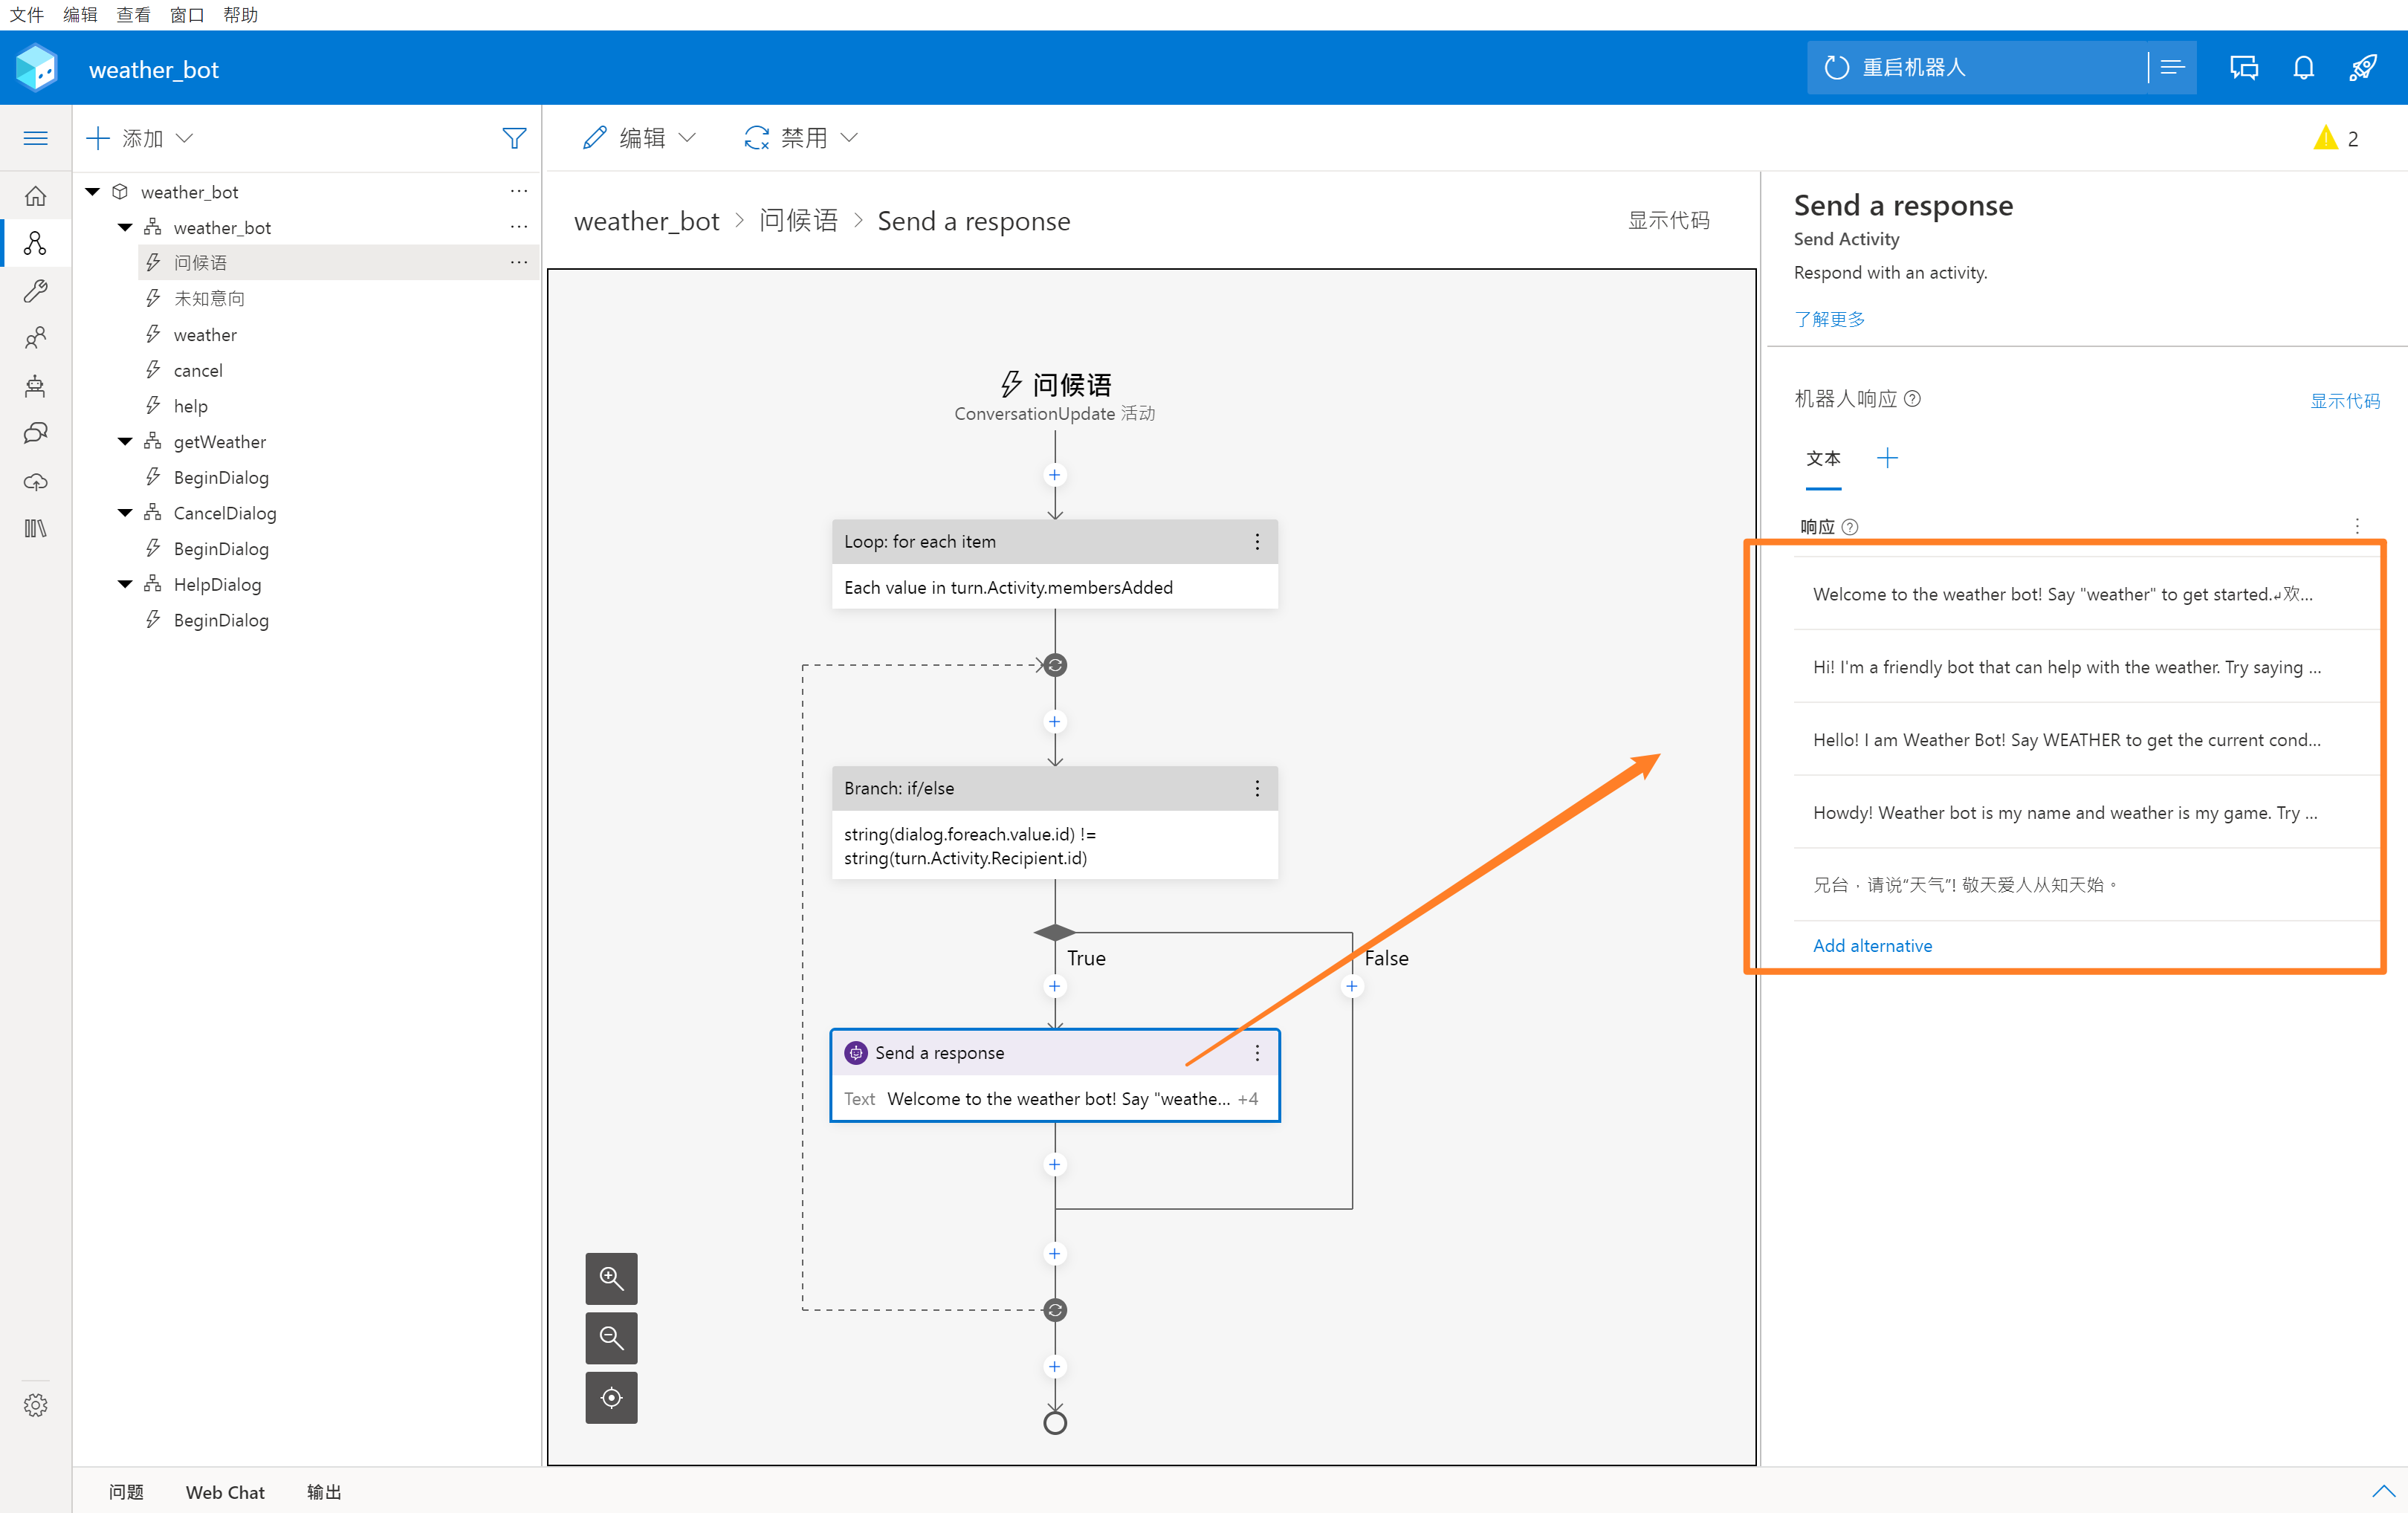This screenshot has height=1513, width=2408.
Task: Switch to the Web Chat bottom tab
Action: 225,1492
